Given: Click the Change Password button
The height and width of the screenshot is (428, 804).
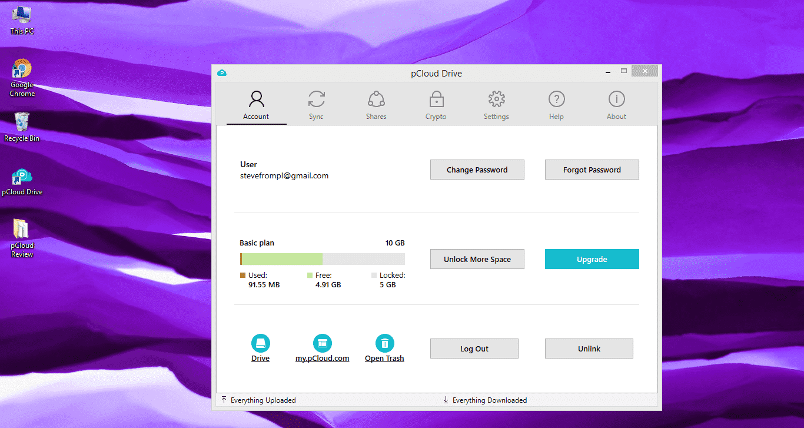Looking at the screenshot, I should point(477,170).
